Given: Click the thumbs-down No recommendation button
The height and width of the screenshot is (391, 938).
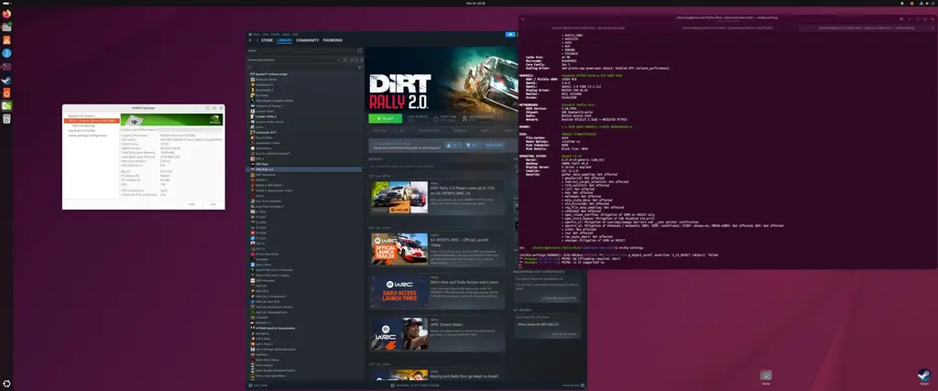Looking at the screenshot, I should click(473, 145).
